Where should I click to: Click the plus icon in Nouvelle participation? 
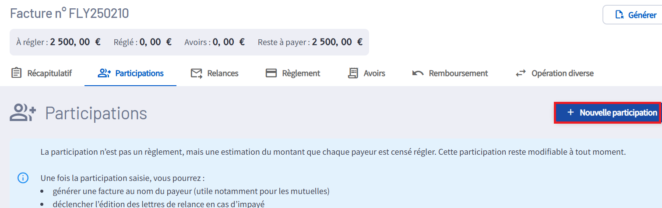coord(570,113)
